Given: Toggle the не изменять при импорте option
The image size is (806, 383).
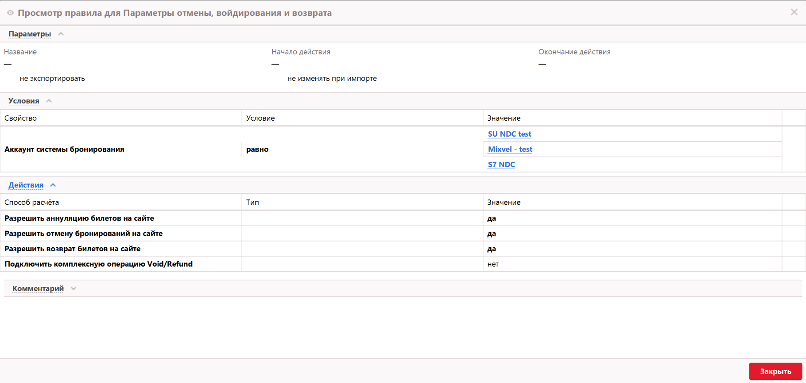Looking at the screenshot, I should [332, 79].
